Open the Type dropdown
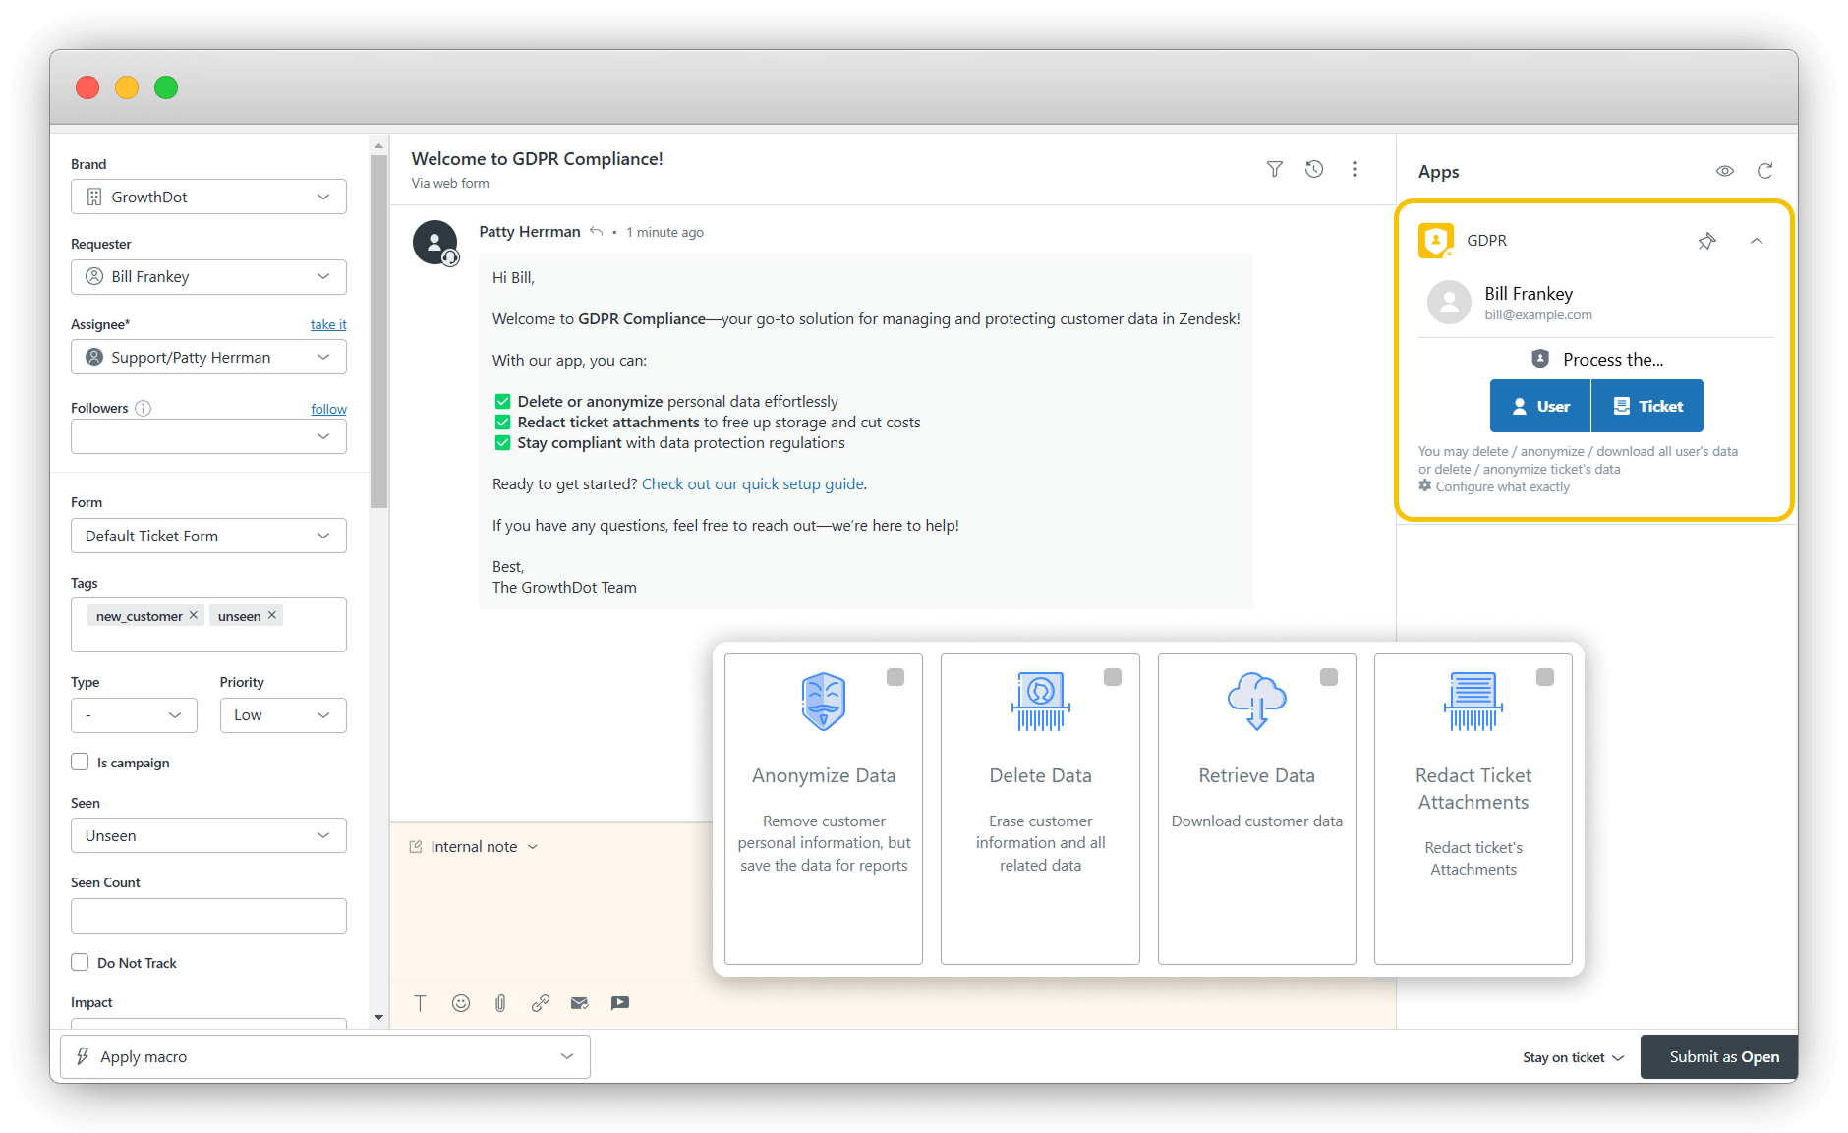This screenshot has height=1133, width=1848. tap(134, 715)
